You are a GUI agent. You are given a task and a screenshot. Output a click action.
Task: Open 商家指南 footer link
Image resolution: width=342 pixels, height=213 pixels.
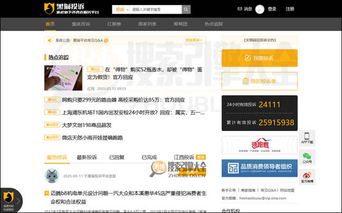248,190
